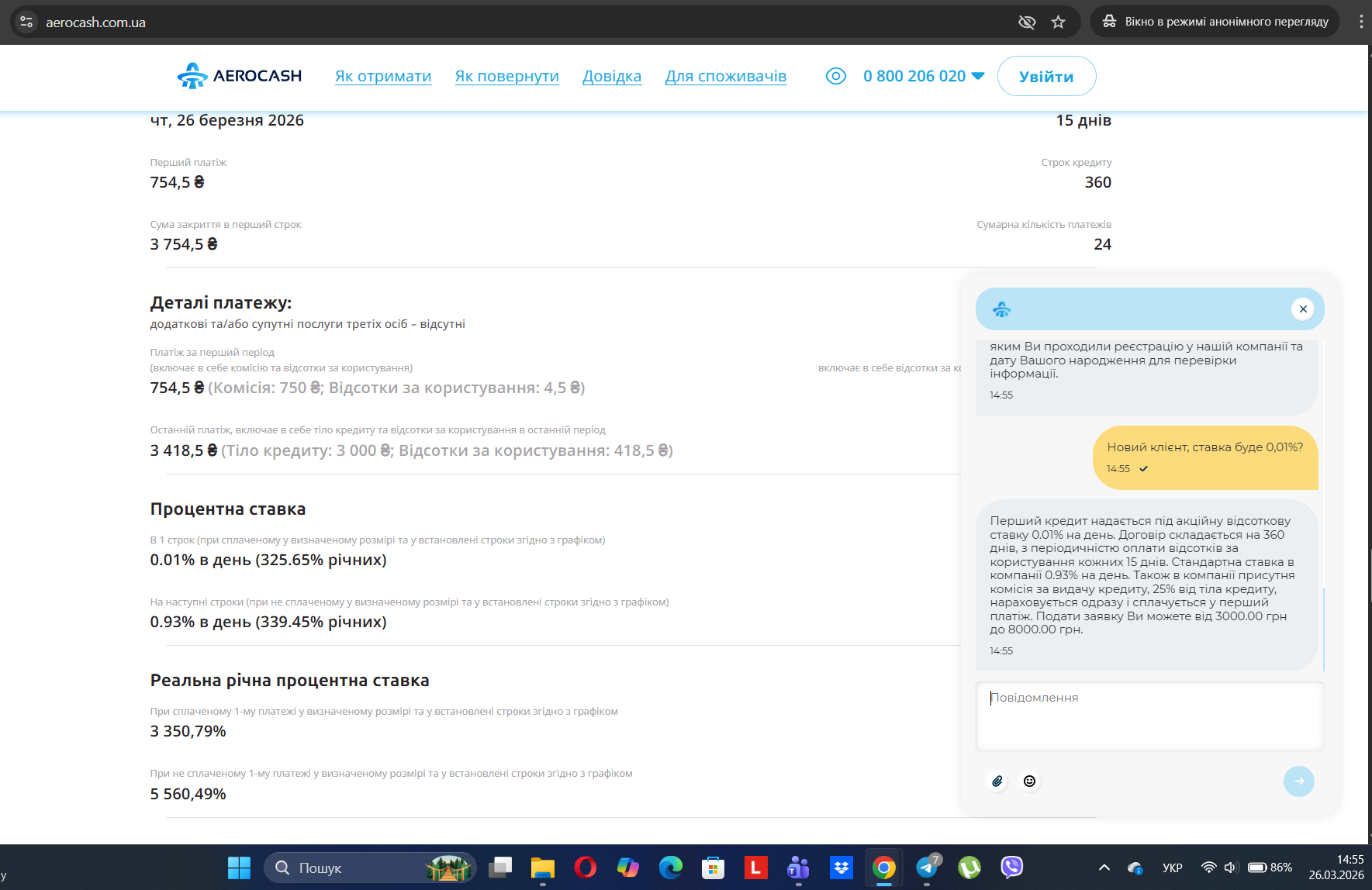Open Dropbox from the taskbar

[841, 868]
